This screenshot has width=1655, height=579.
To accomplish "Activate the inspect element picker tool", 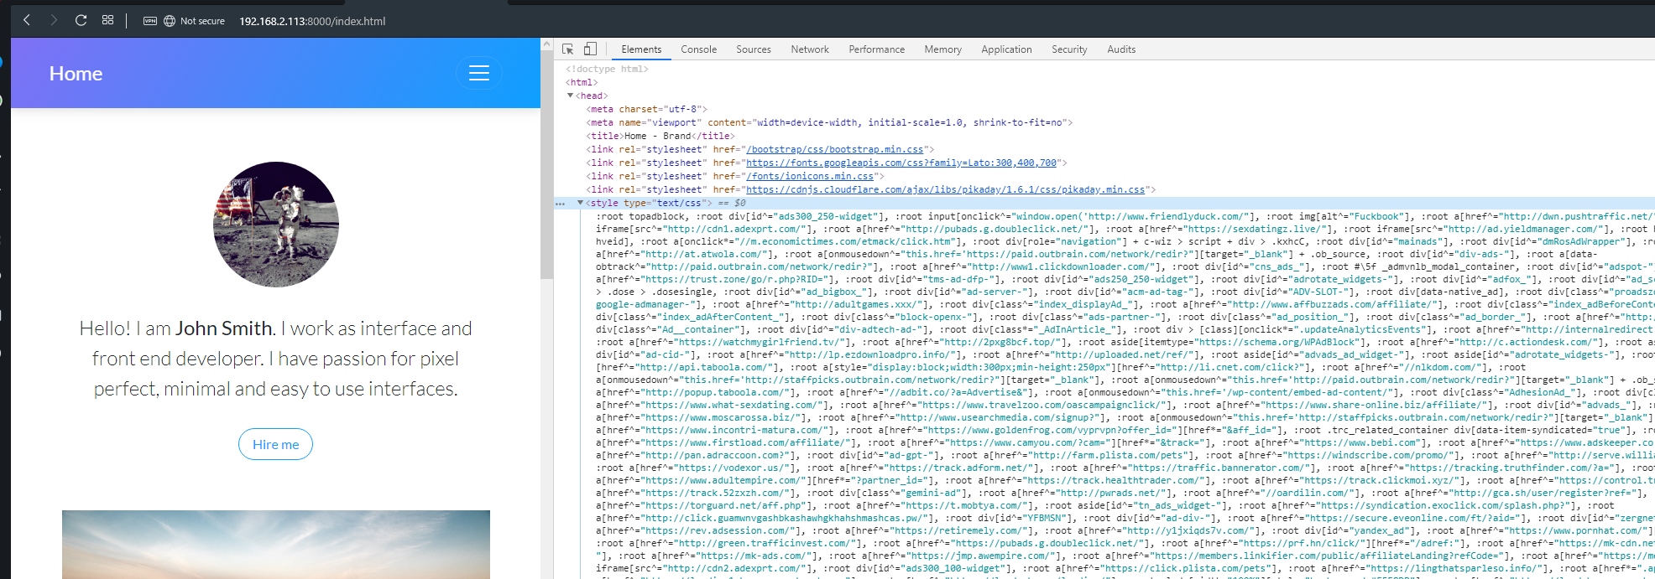I will pyautogui.click(x=568, y=49).
